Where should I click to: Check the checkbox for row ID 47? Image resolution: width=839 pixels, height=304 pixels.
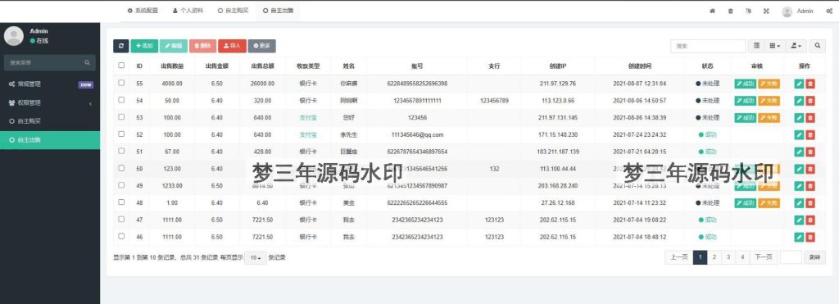[121, 219]
